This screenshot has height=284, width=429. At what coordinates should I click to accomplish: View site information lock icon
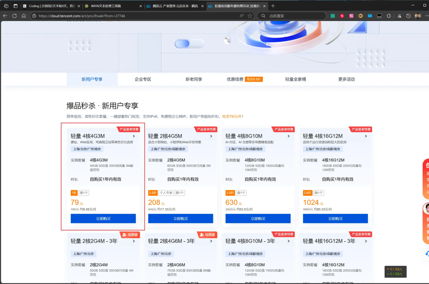pos(34,16)
